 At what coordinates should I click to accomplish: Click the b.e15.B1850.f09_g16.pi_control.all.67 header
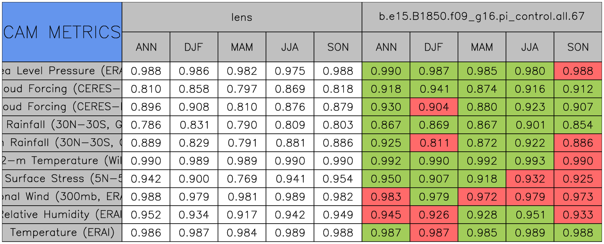[482, 17]
